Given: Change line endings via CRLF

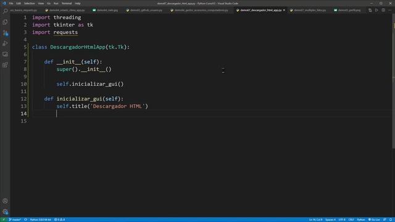Looking at the screenshot, I should pos(351,220).
